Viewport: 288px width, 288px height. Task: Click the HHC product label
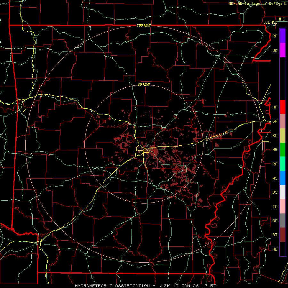[x=281, y=19]
